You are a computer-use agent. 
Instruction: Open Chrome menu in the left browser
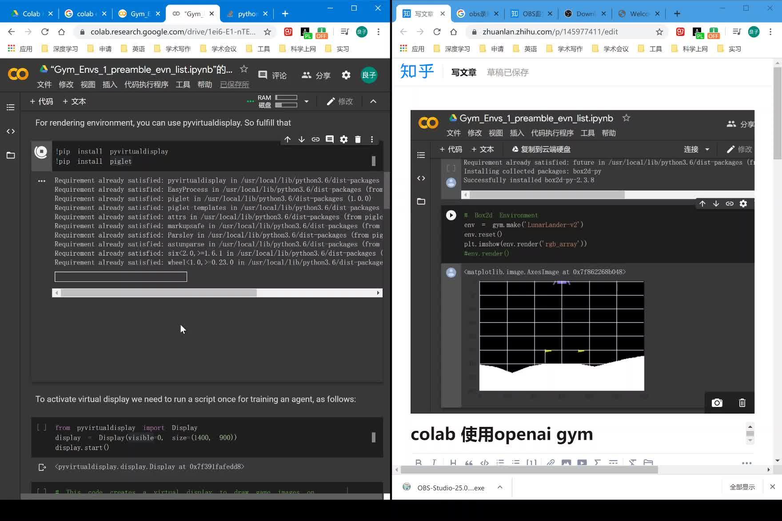379,32
